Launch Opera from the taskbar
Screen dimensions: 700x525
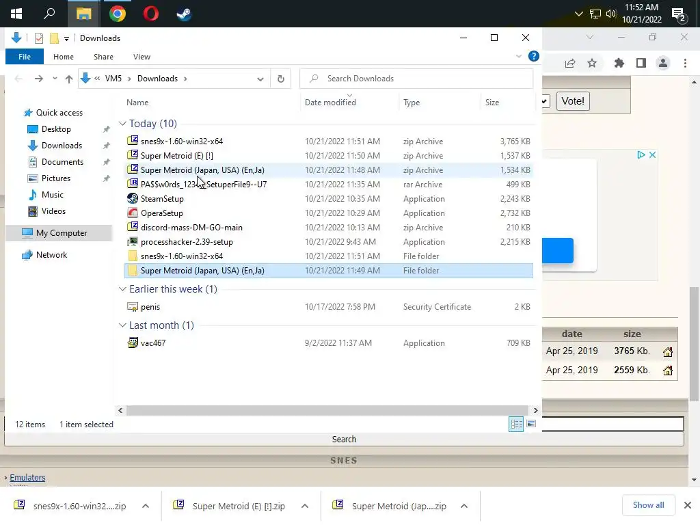coord(151,14)
